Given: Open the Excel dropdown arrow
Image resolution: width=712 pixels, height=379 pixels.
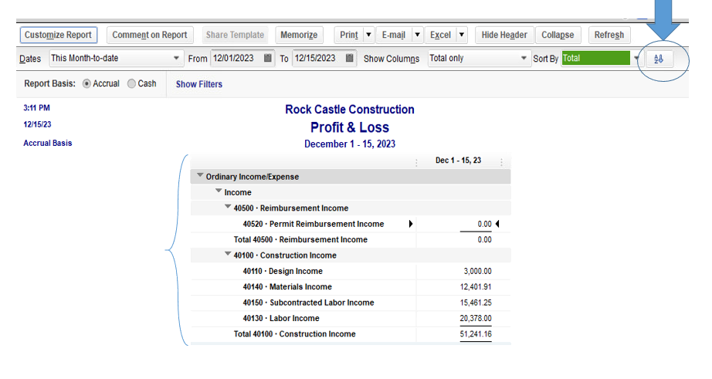Looking at the screenshot, I should click(461, 35).
